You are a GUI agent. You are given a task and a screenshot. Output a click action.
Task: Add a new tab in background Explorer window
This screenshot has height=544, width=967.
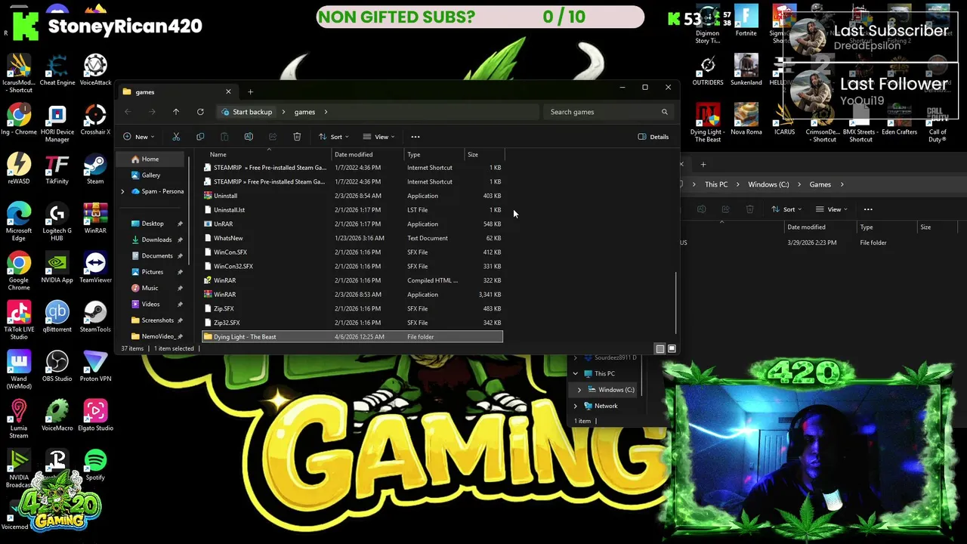pos(703,164)
